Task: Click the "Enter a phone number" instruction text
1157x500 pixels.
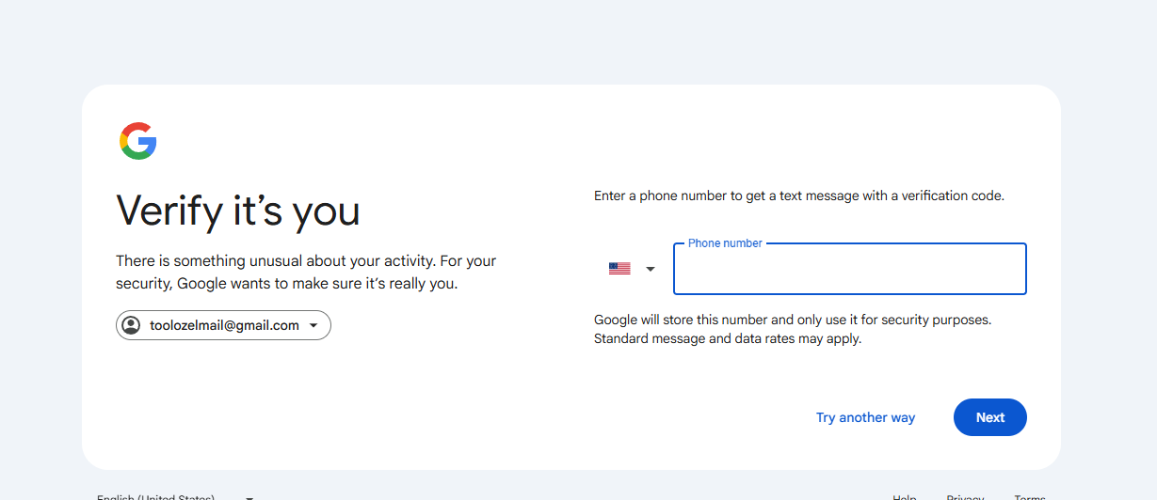Action: point(799,196)
